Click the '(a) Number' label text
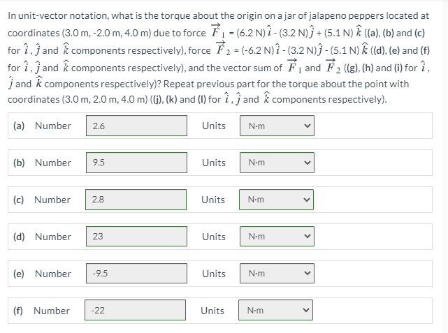Screen dimensions: 448x333 (42, 126)
